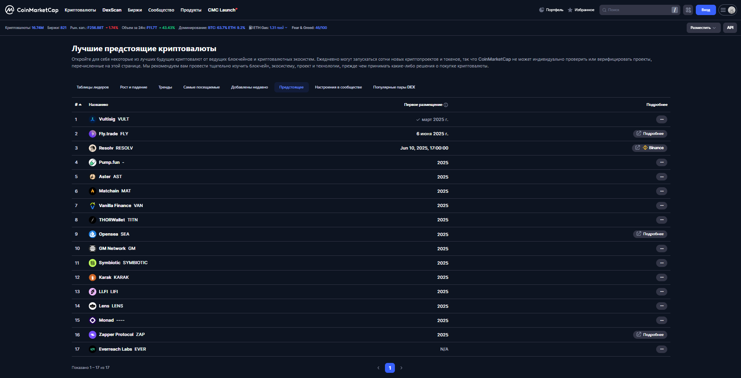
Task: Go to the next page arrow
Action: point(401,368)
